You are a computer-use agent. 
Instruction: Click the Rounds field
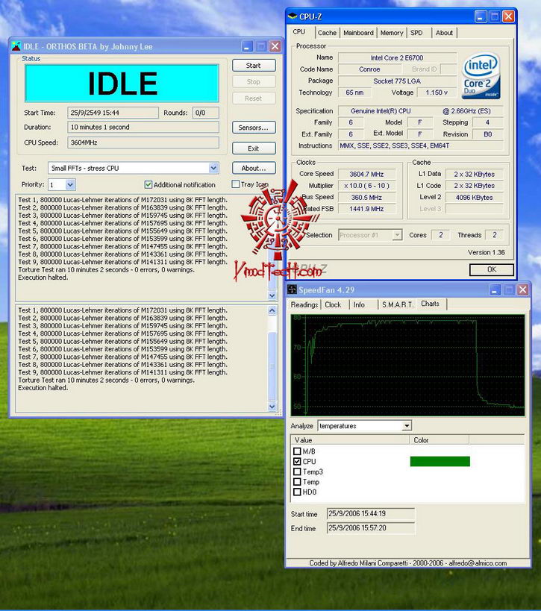205,113
